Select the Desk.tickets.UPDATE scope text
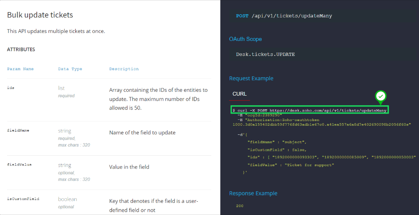419x215 pixels. coord(265,54)
